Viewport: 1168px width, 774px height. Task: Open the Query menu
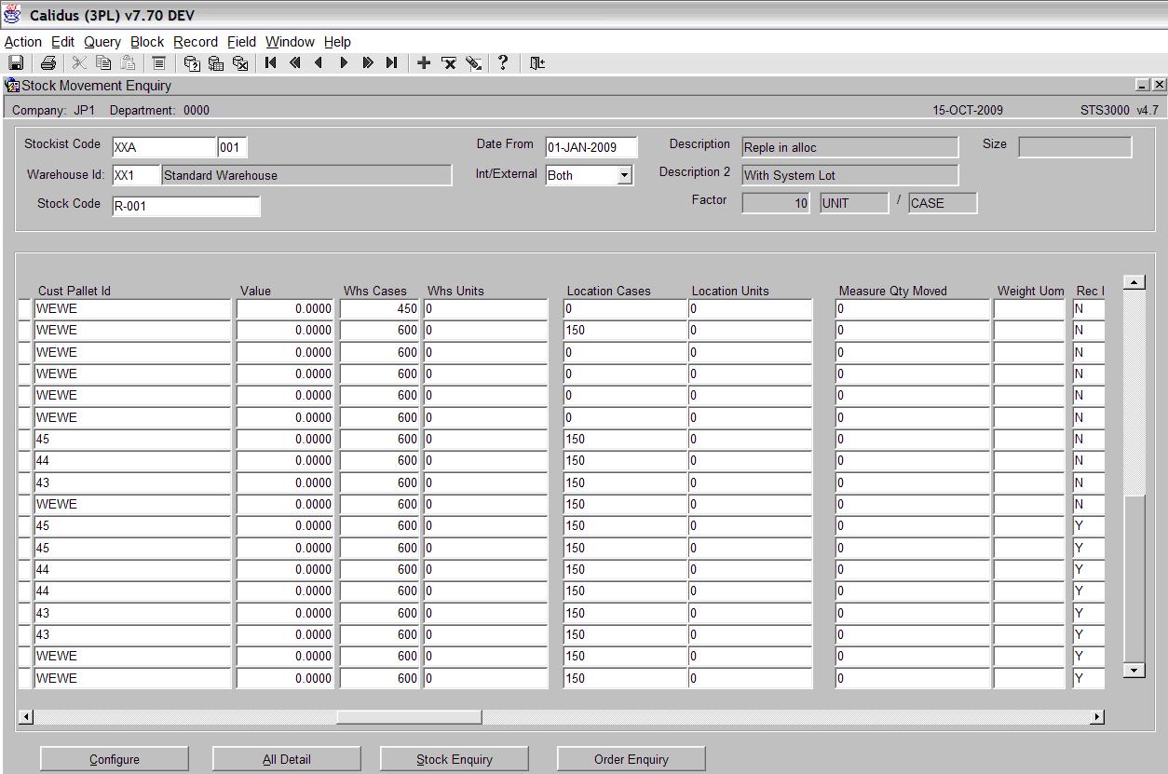102,42
